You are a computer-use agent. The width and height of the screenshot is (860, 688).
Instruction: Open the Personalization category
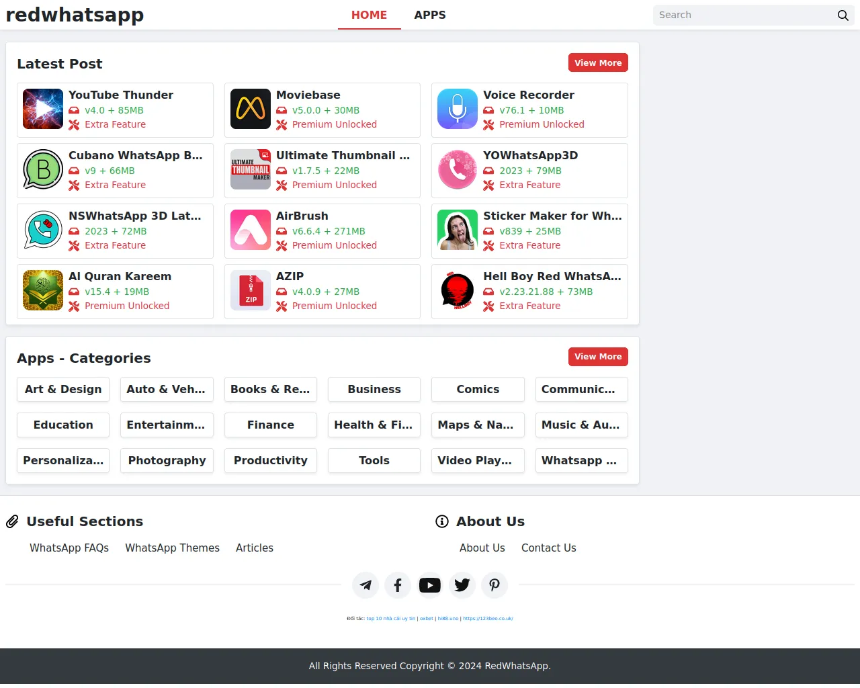[63, 461]
